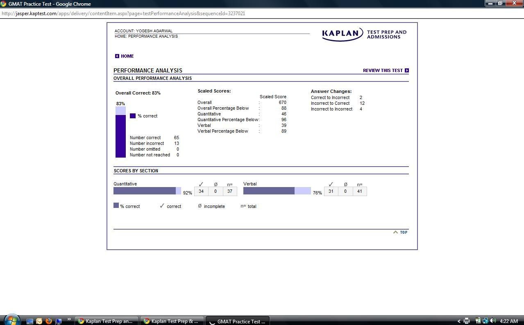This screenshot has height=325, width=524.
Task: Open the volume control in the system tray
Action: coord(492,321)
